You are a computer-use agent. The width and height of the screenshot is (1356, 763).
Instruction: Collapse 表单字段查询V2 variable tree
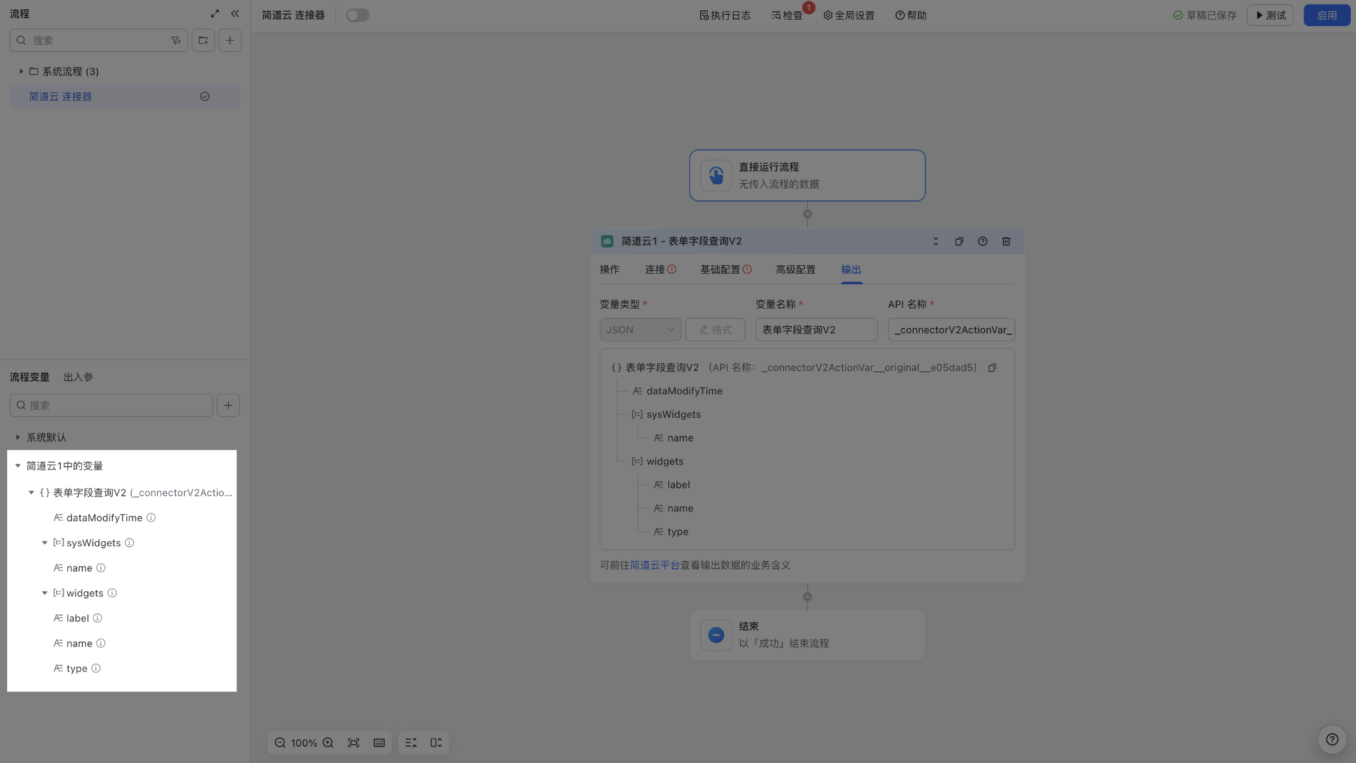coord(31,493)
